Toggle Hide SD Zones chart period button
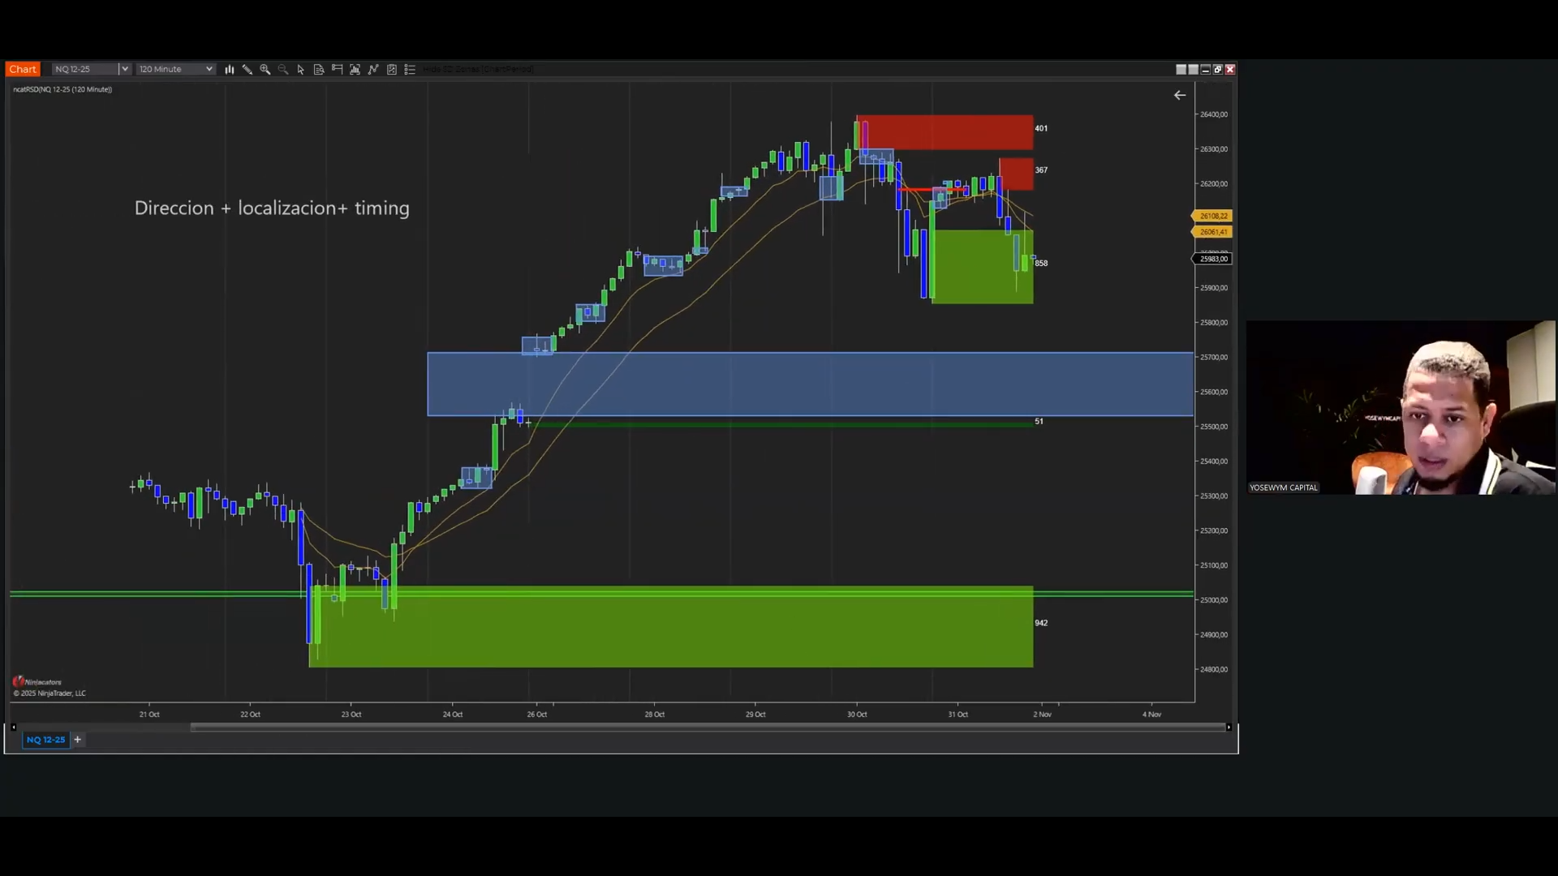 tap(478, 70)
